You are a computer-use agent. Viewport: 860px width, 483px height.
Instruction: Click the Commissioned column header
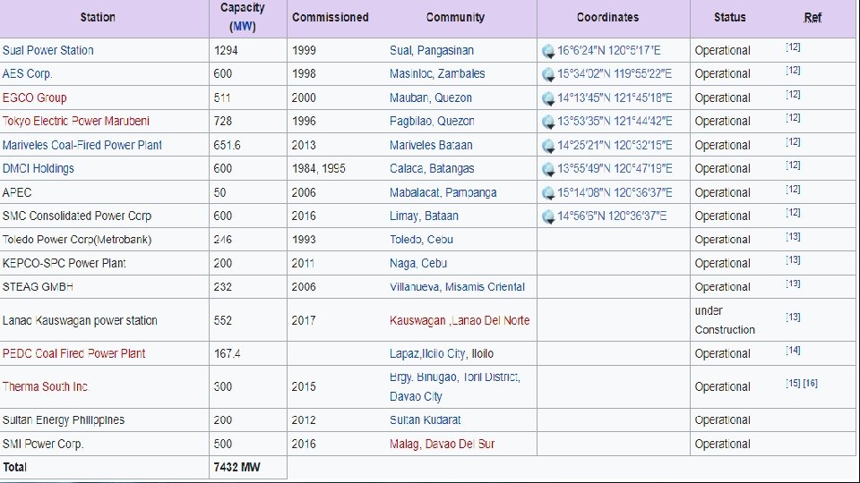(331, 18)
